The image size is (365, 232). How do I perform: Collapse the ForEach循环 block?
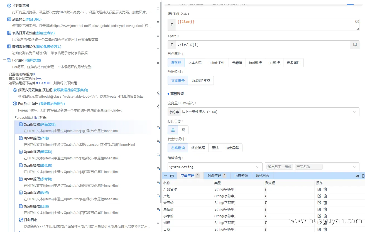point(11,103)
